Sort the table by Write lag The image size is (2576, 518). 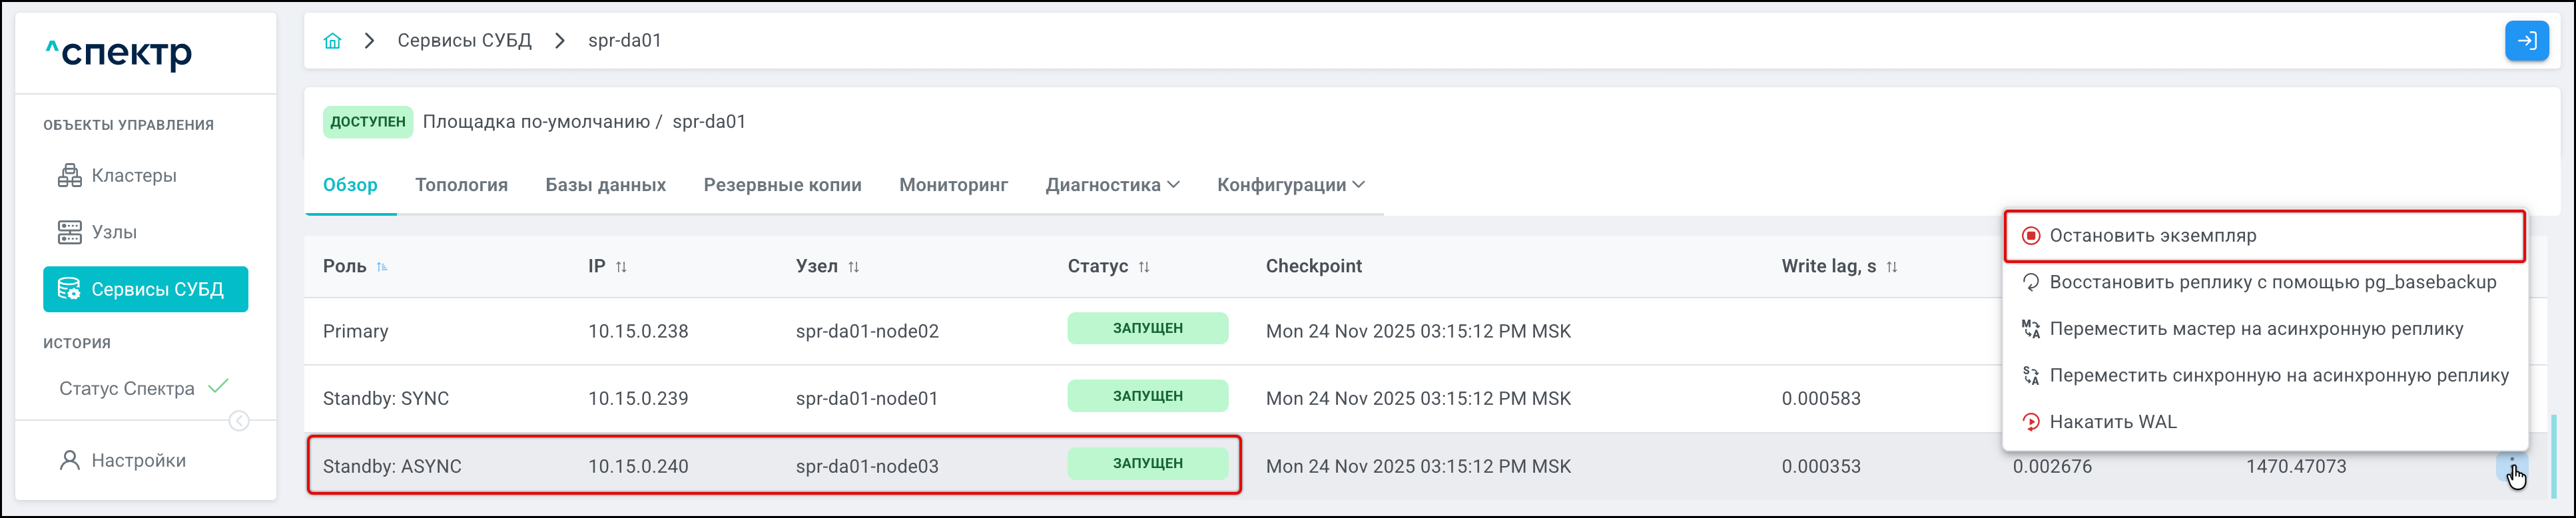tap(1891, 267)
